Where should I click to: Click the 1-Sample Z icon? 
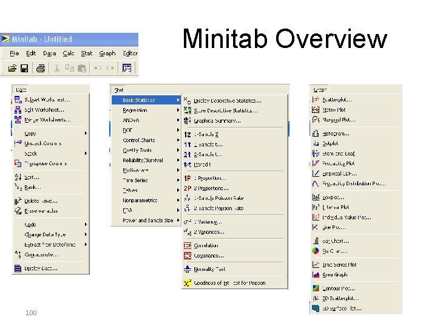click(188, 135)
